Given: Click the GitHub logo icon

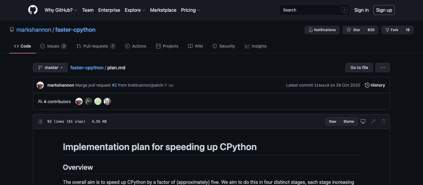Looking at the screenshot, I should pyautogui.click(x=33, y=10).
